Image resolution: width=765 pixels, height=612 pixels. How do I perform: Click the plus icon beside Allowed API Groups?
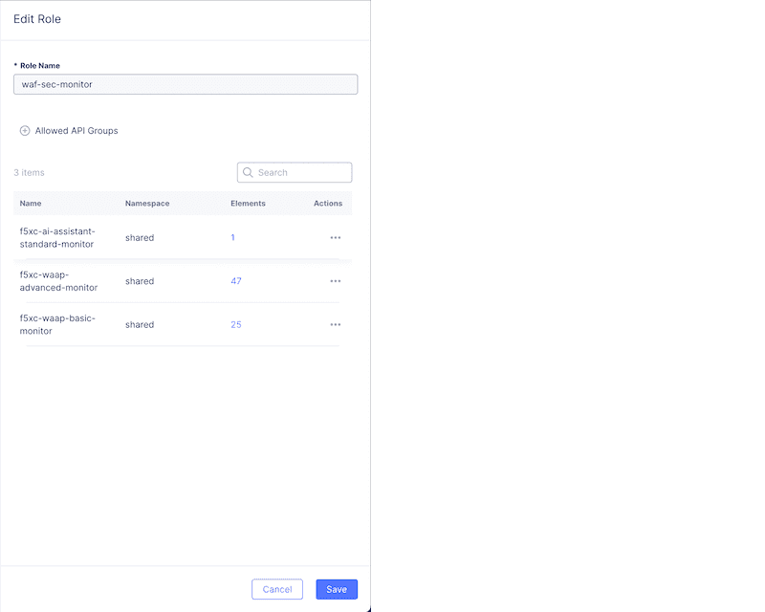[x=25, y=131]
